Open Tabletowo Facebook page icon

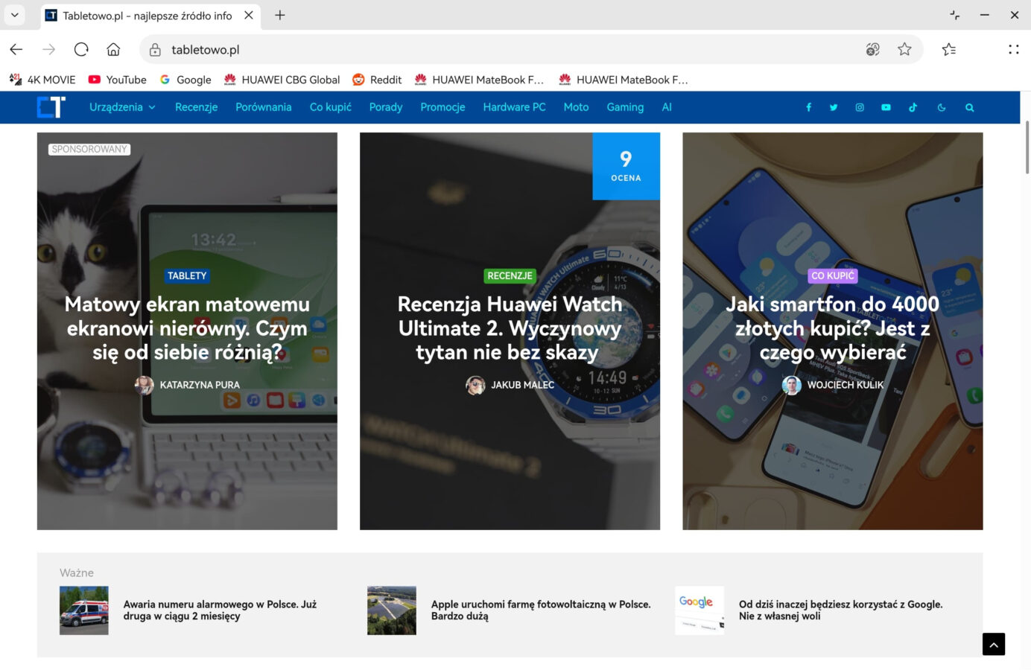coord(808,107)
